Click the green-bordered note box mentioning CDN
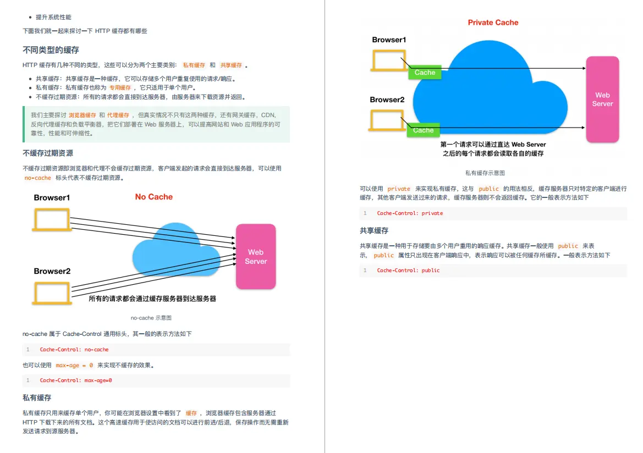643x453 pixels. 156,124
